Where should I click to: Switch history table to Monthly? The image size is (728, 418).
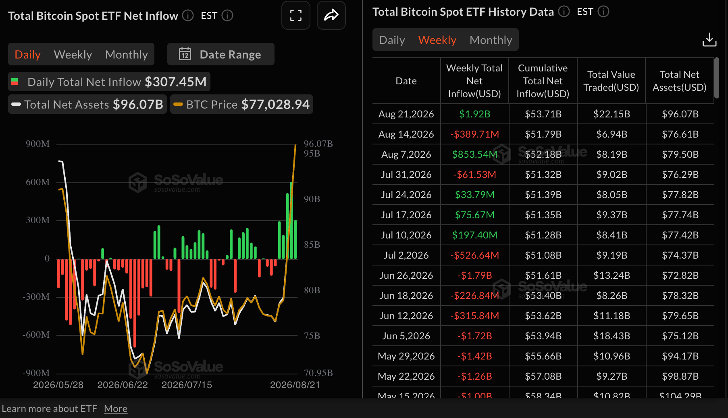coord(491,40)
